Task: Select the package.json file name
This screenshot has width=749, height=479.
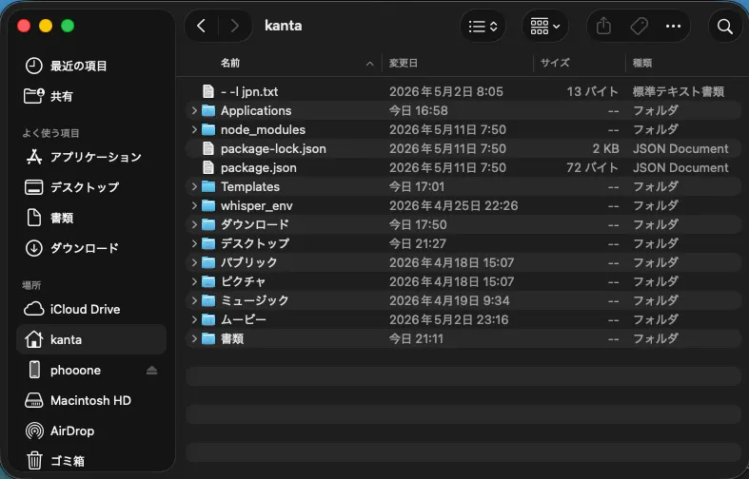Action: coord(259,168)
